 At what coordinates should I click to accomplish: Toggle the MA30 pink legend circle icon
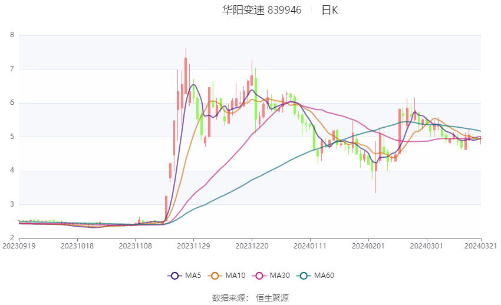(x=259, y=276)
